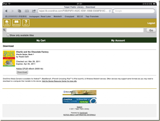Click the 'by Roald Dahl' author text
This screenshot has width=160, height=121.
(22, 57)
